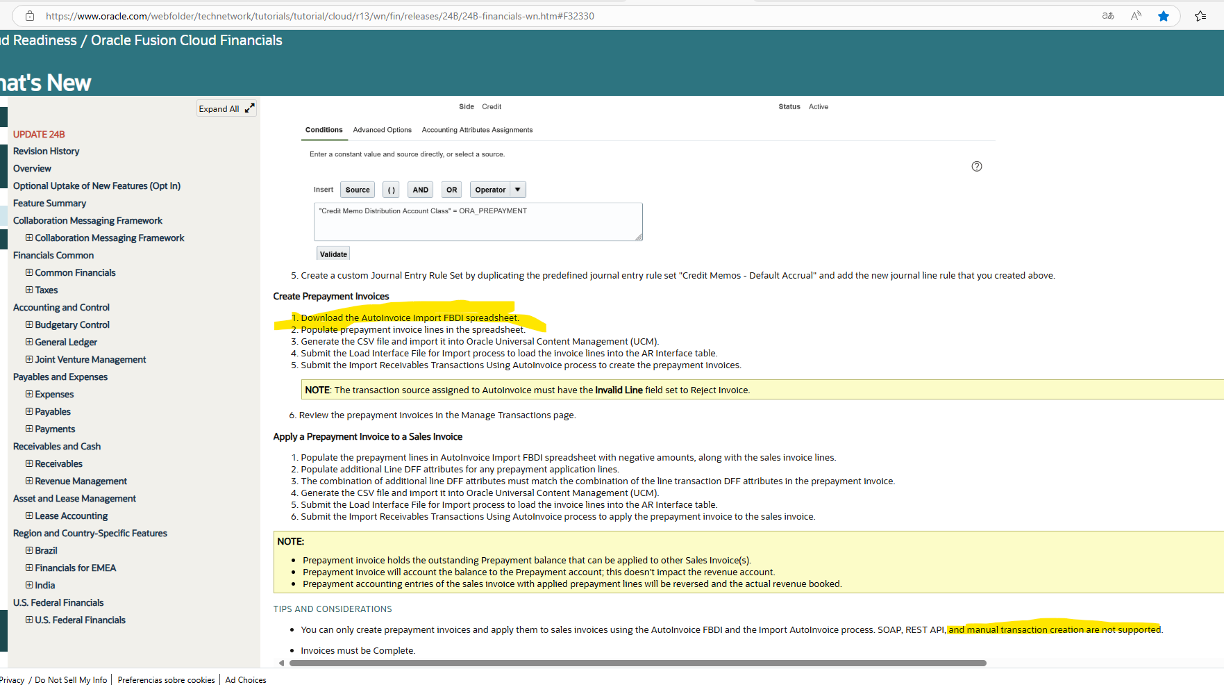
Task: Open the Accounting Attributes Assignments tab
Action: click(477, 130)
